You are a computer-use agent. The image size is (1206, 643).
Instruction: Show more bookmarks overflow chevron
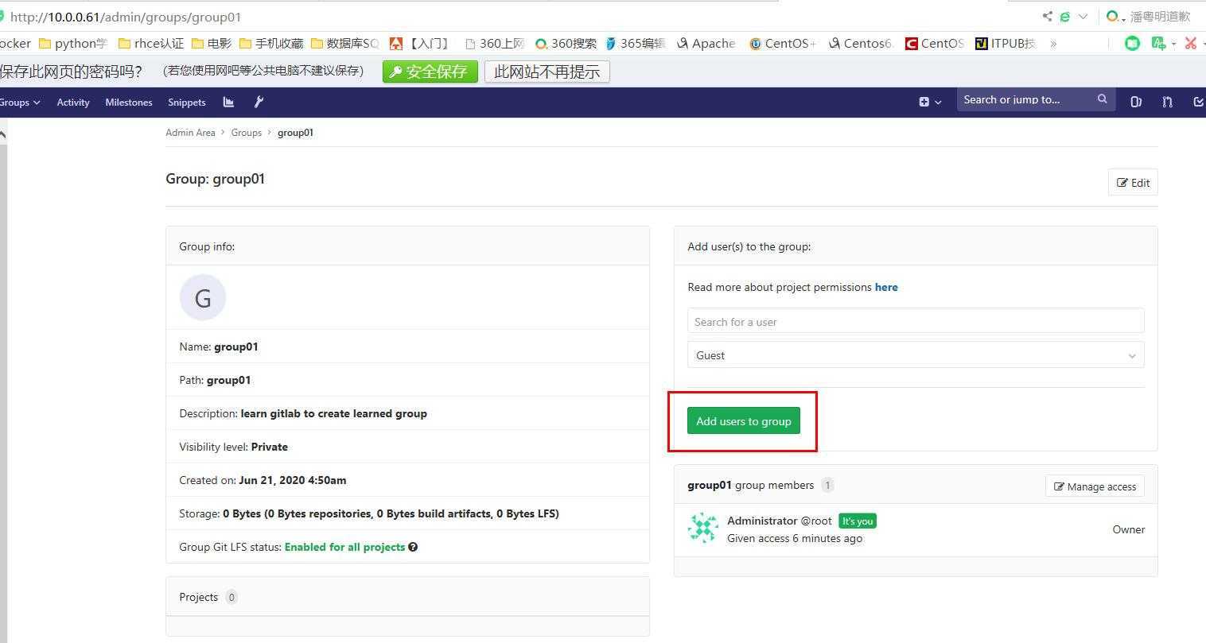click(1053, 44)
